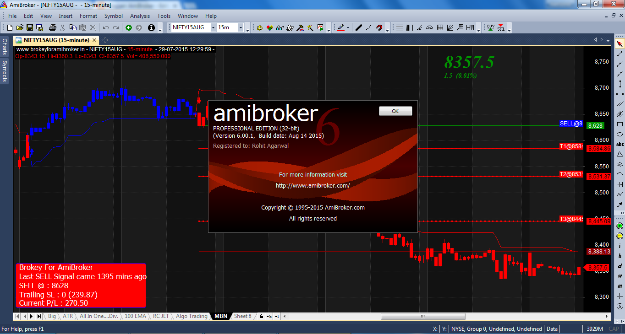Open the Symbols side panel tab
625x334 pixels.
(4, 71)
